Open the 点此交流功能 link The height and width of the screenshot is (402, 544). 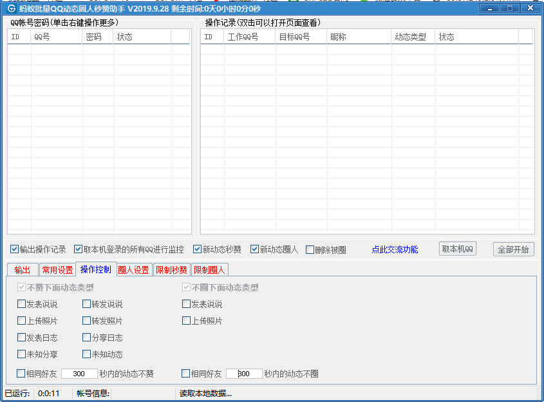click(395, 249)
